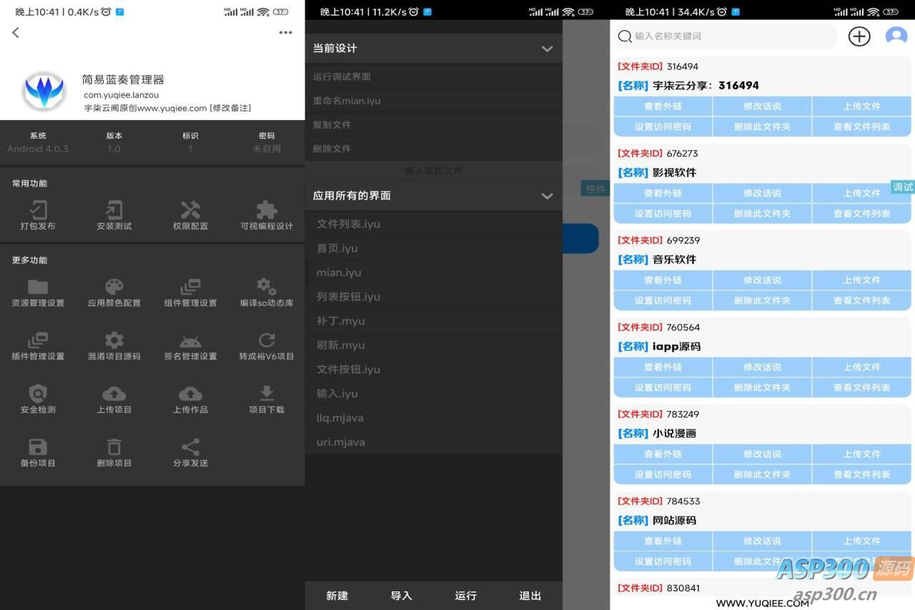Tap the 简易蓝奏管理器 app logo
The width and height of the screenshot is (915, 610).
click(44, 91)
